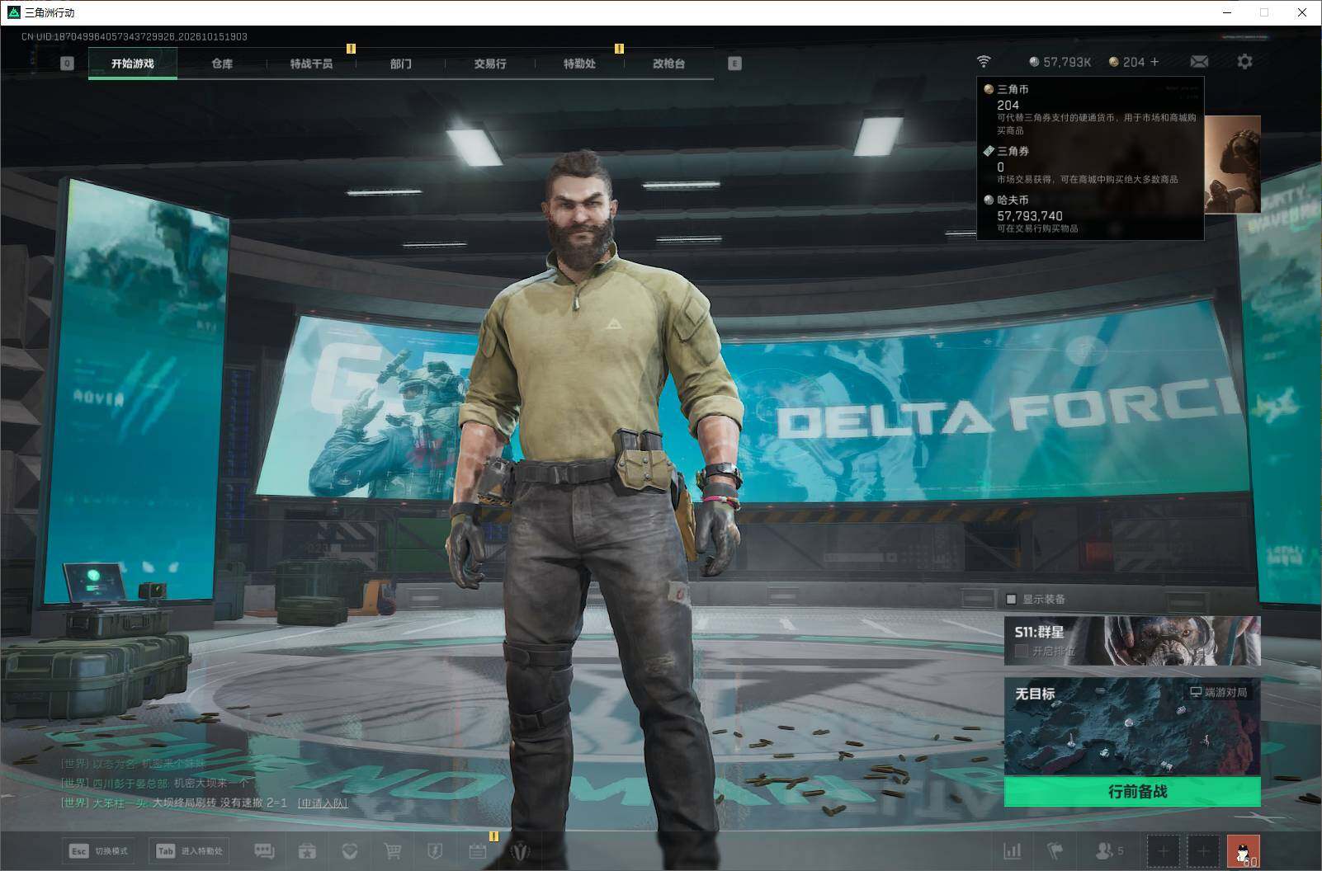This screenshot has width=1322, height=871.
Task: Click the plus next to 204 currency
Action: point(1154,62)
